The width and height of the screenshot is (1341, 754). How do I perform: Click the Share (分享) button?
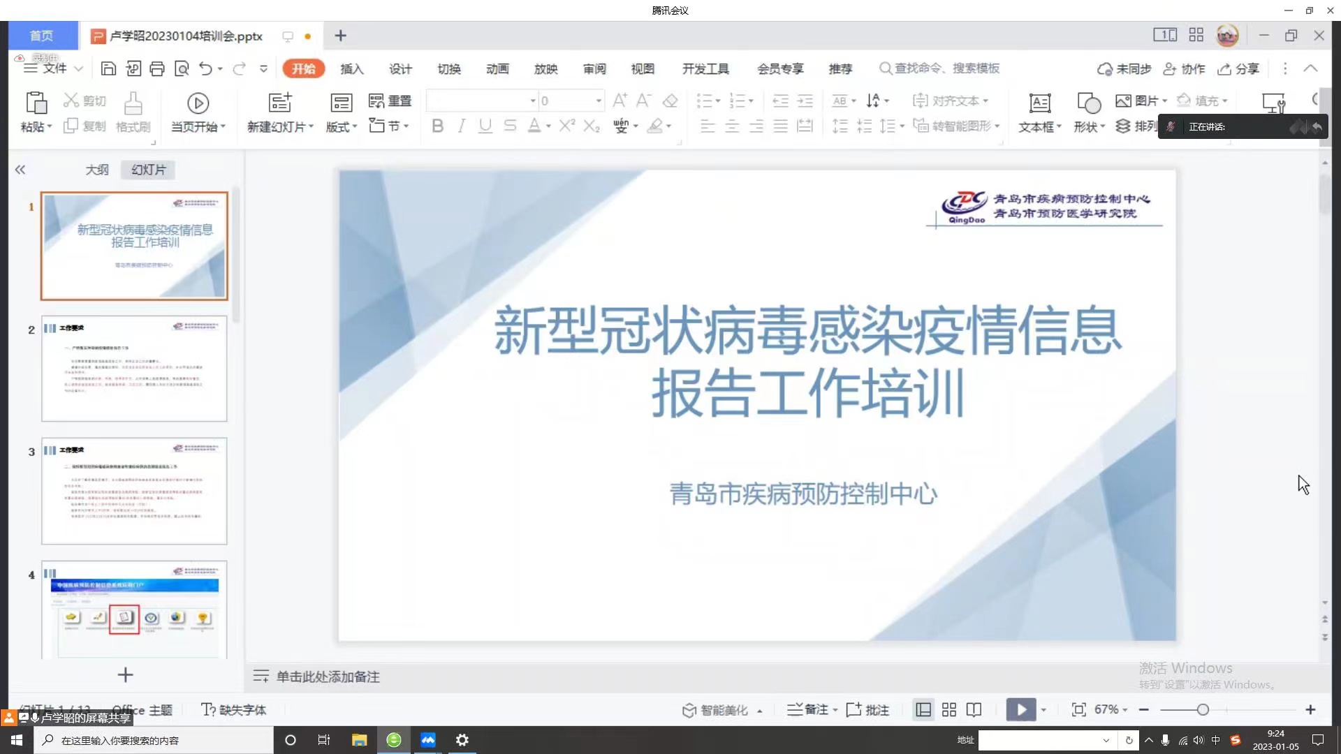pos(1238,68)
